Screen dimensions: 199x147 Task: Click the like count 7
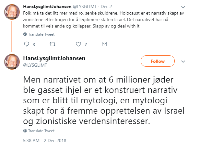pos(86,44)
